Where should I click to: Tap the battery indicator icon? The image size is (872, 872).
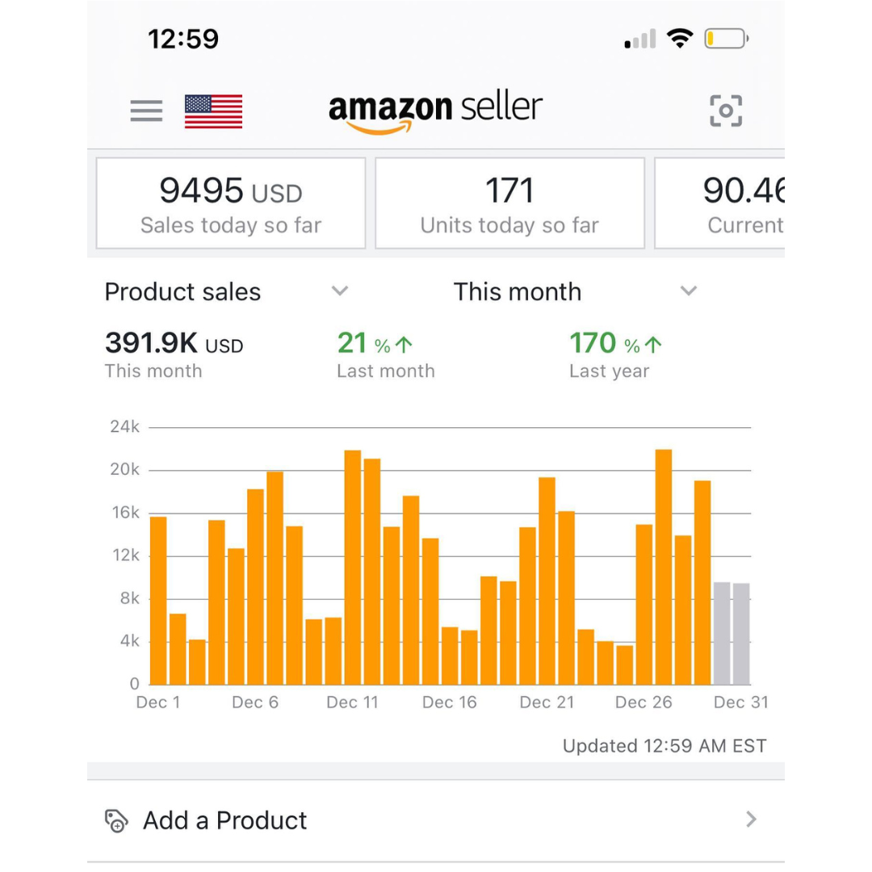pyautogui.click(x=726, y=38)
